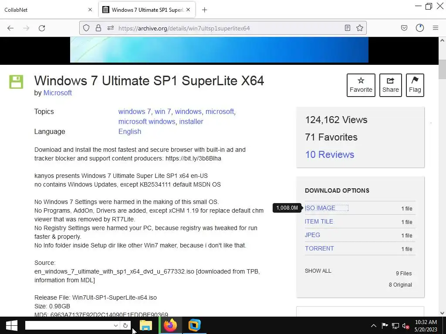Close the CollabNet tab
Screen dimensions: 446x334
pos(90,10)
